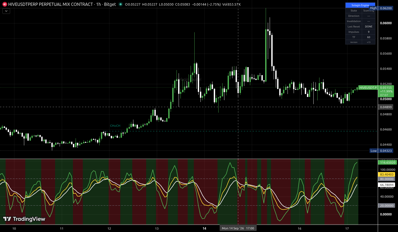Viewport: 398px width, 232px height.
Task: Click bold date 14 on the time axis
Action: (204, 229)
